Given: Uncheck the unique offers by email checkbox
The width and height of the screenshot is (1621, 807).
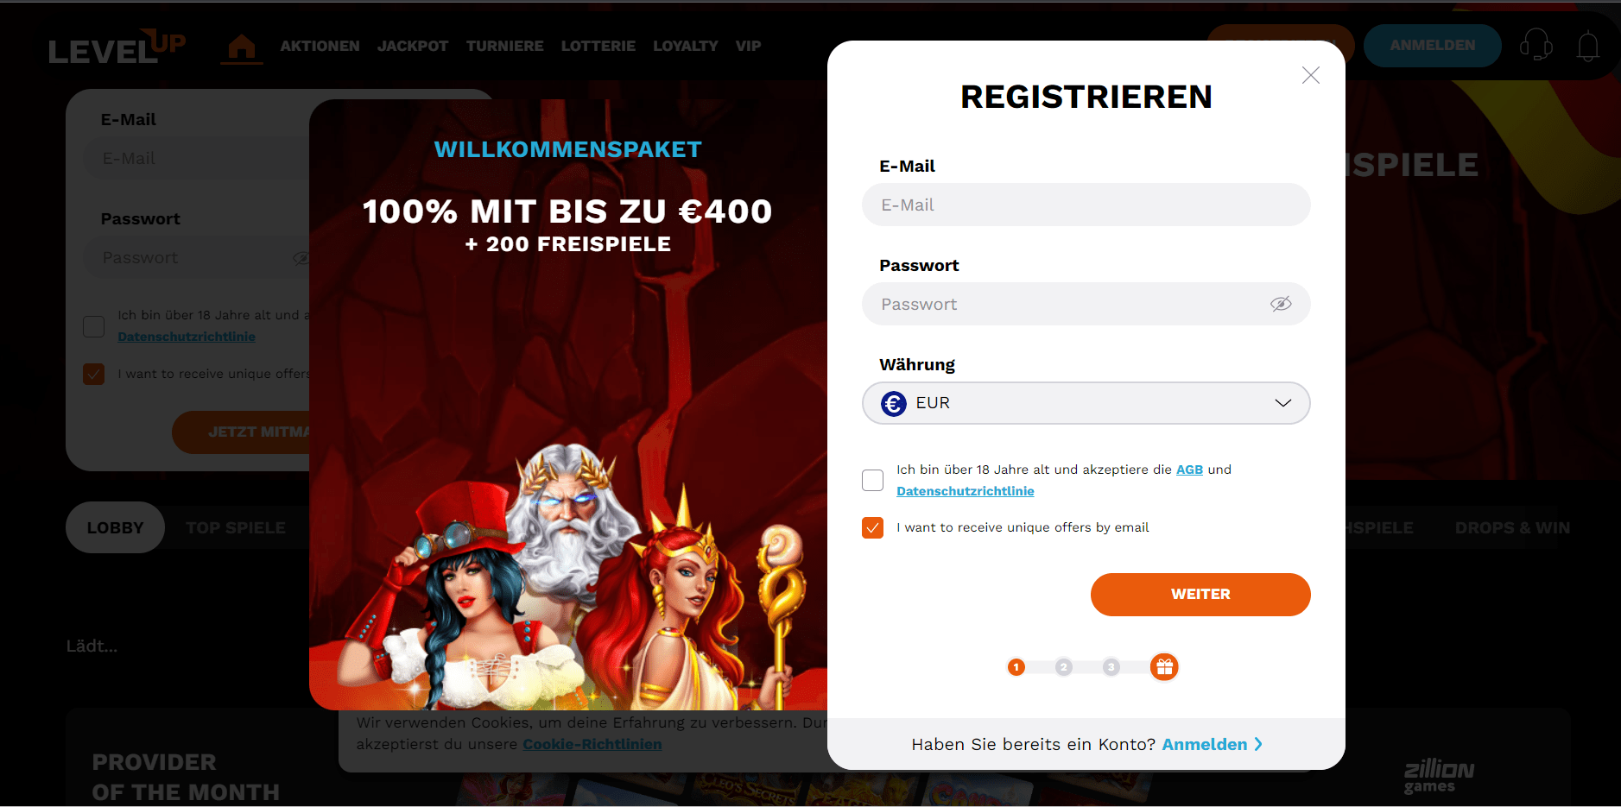Looking at the screenshot, I should [873, 527].
